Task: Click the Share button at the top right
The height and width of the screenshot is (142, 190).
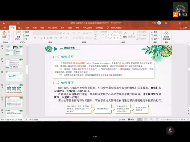Action: [x=184, y=28]
